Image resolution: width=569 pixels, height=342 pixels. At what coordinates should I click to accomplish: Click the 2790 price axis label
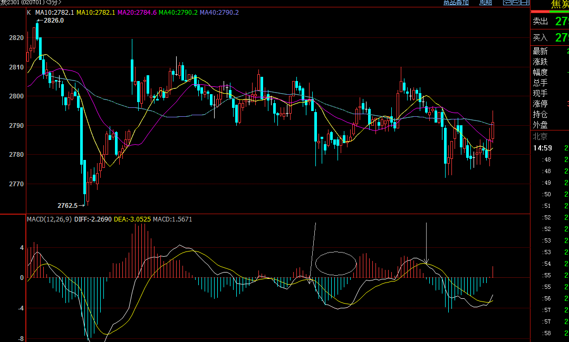16,126
